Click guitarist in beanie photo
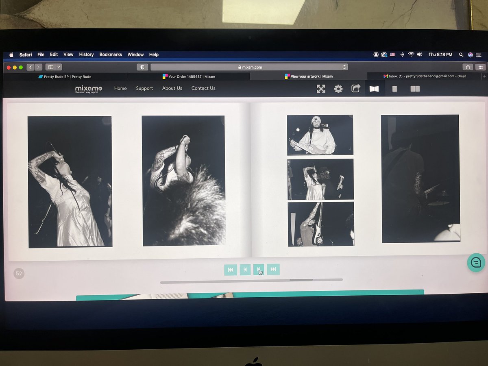This screenshot has width=488, height=366. [320, 135]
